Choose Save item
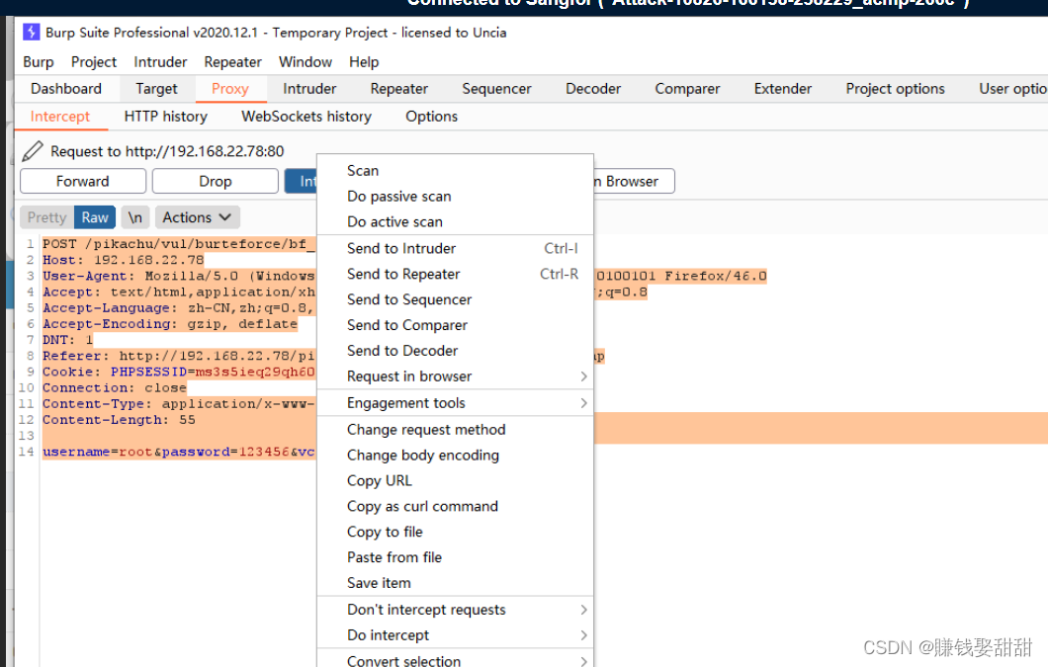This screenshot has height=667, width=1048. pos(455,583)
